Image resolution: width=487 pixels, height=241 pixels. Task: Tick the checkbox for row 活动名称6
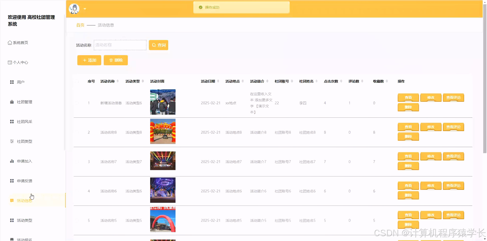tap(77, 191)
